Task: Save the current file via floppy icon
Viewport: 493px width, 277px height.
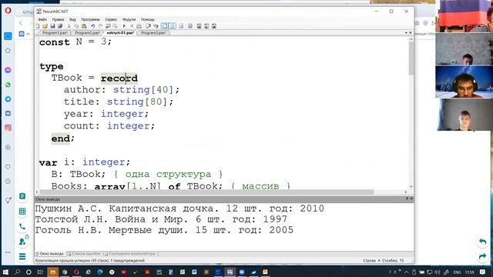Action: (x=52, y=26)
